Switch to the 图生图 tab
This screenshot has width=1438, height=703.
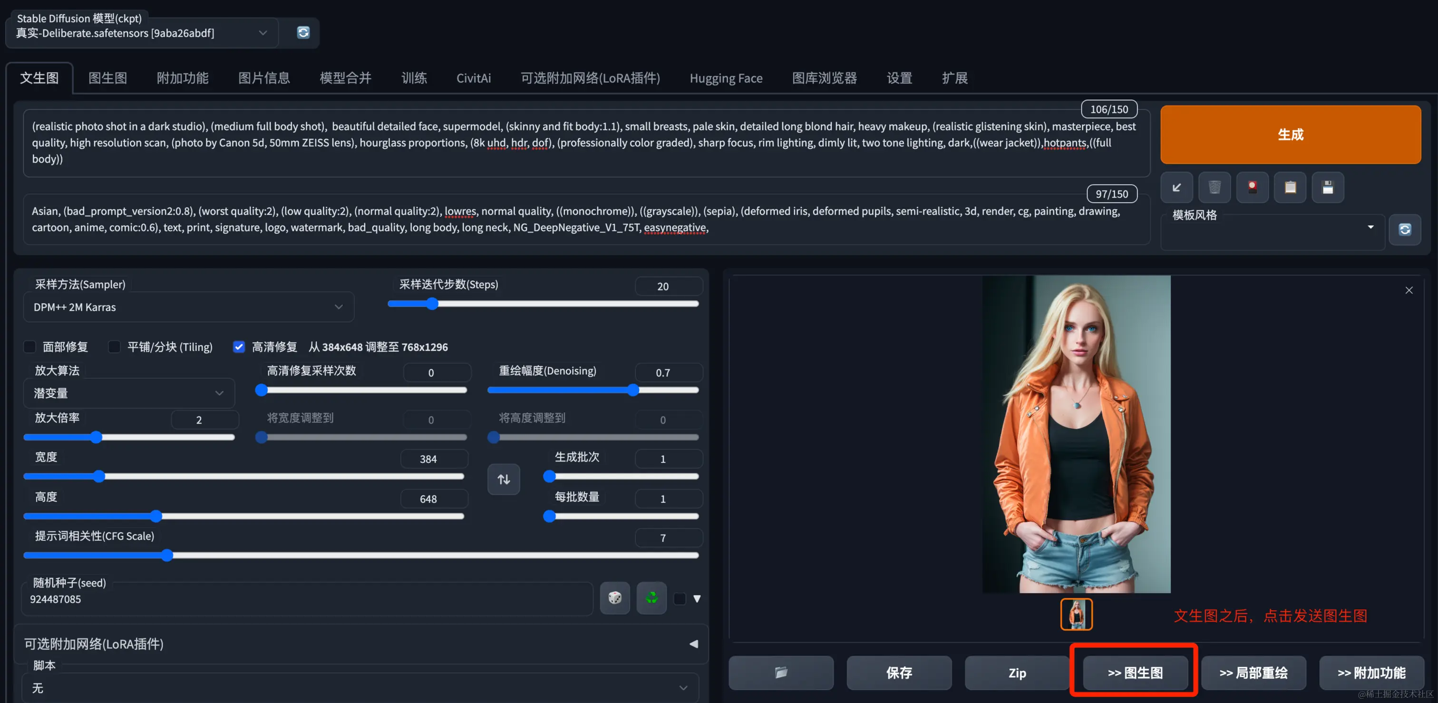108,78
